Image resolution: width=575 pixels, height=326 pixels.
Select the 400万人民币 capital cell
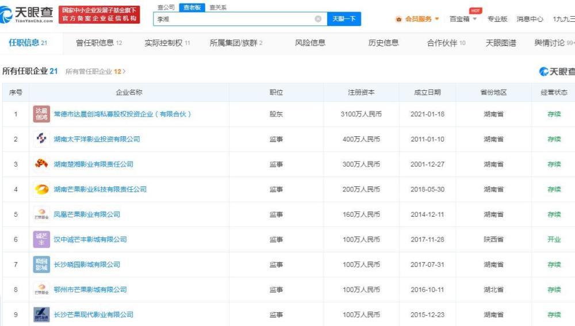click(x=361, y=139)
